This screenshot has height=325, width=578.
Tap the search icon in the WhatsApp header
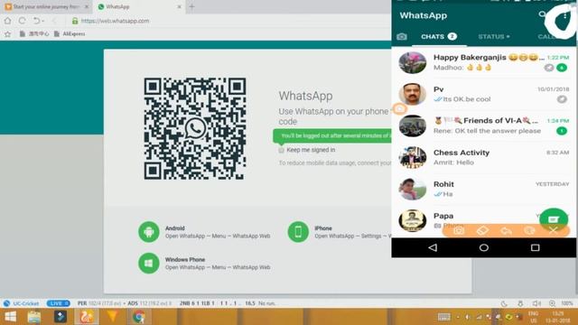pyautogui.click(x=542, y=14)
